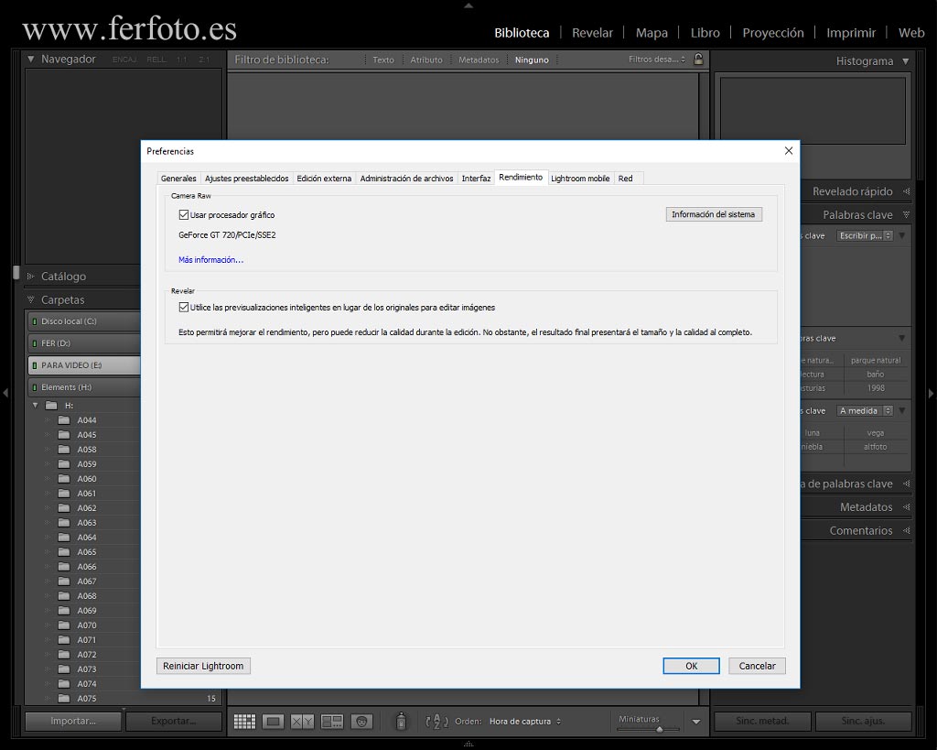Image resolution: width=937 pixels, height=750 pixels.
Task: Click the Revelado rápido panel toggle icon
Action: point(907,191)
